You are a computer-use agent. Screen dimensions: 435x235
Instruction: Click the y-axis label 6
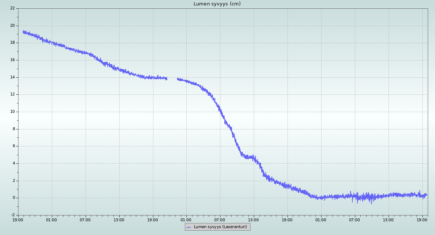tap(13, 146)
